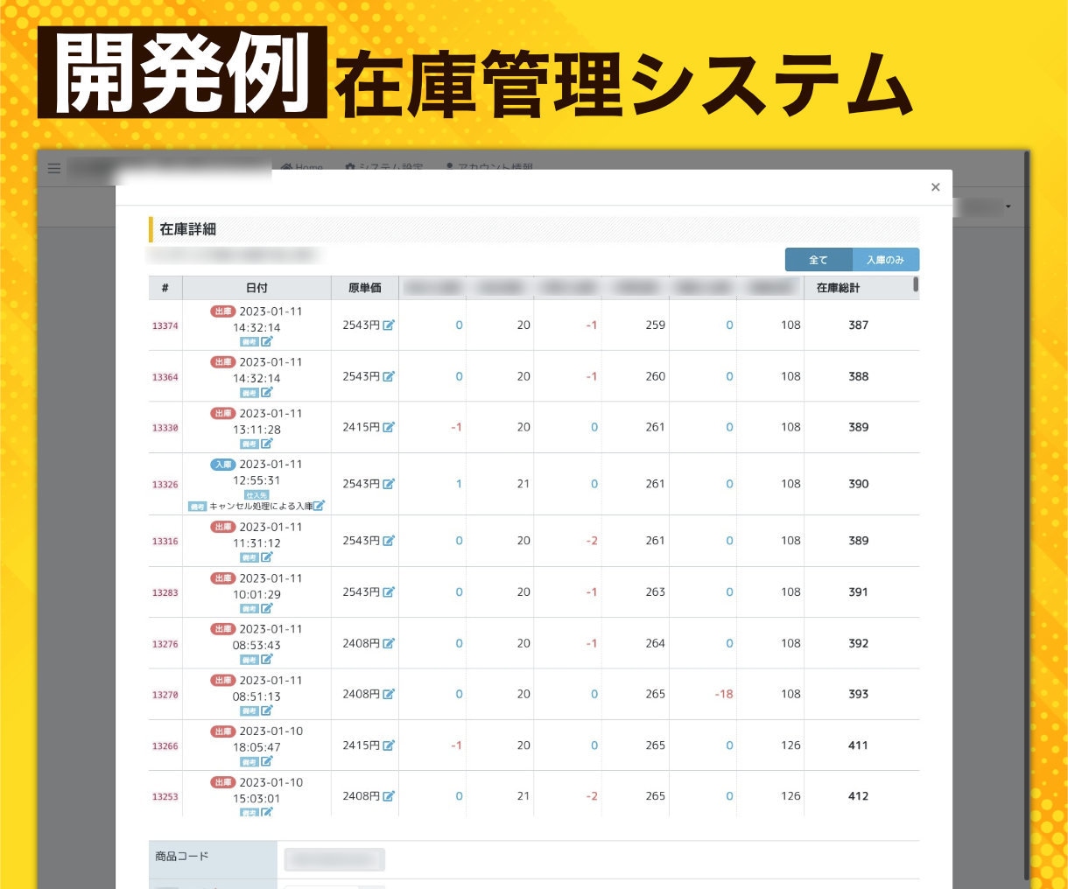Open the hamburger menu icon
This screenshot has height=889, width=1068.
click(54, 169)
